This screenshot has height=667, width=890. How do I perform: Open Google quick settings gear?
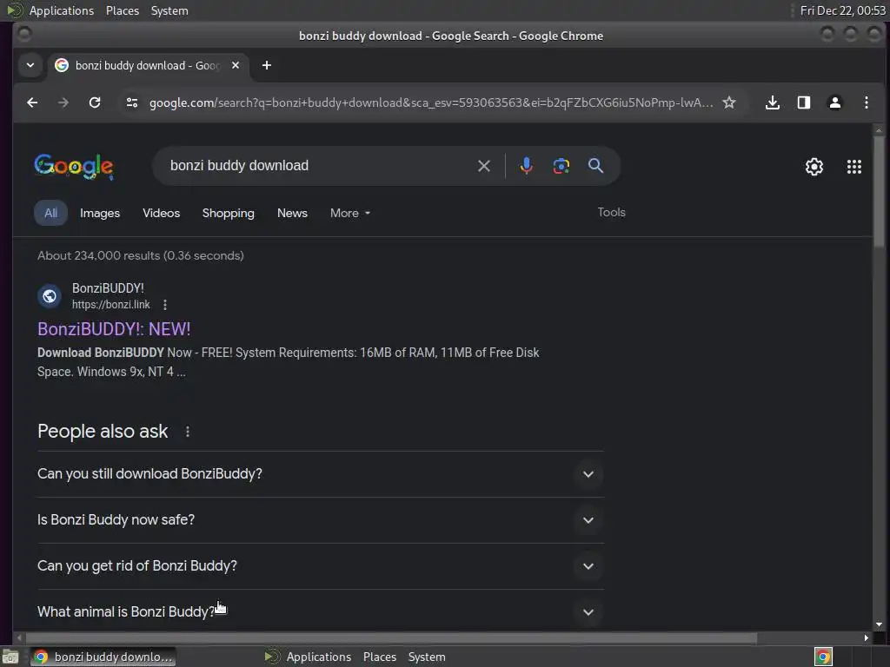pos(814,167)
